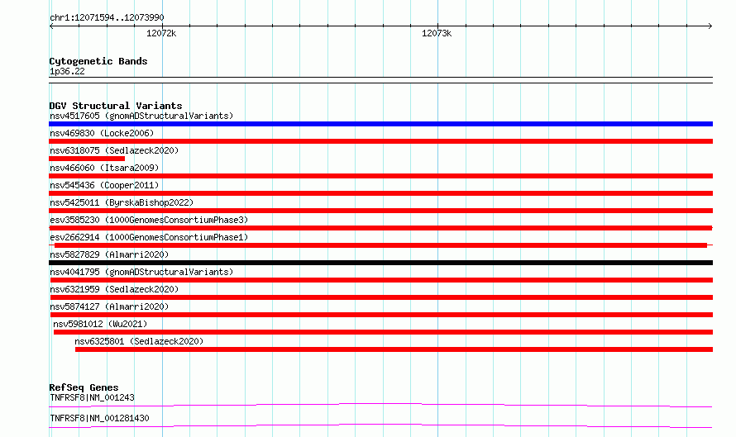Open esv2662914 1000GenomesConsortiumPhase1 label
This screenshot has height=437, width=736.
click(149, 237)
